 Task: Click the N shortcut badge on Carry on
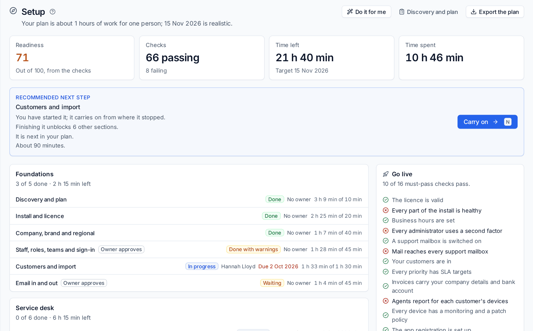point(508,122)
